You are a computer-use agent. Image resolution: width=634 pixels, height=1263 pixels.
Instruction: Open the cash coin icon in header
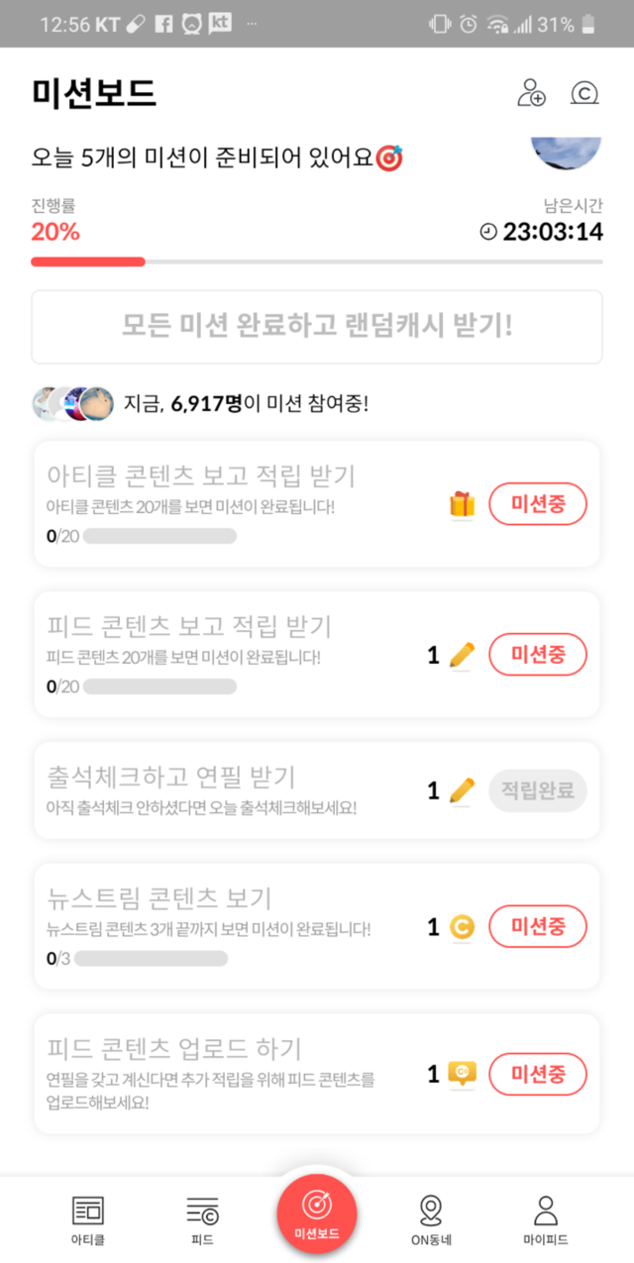pos(584,93)
